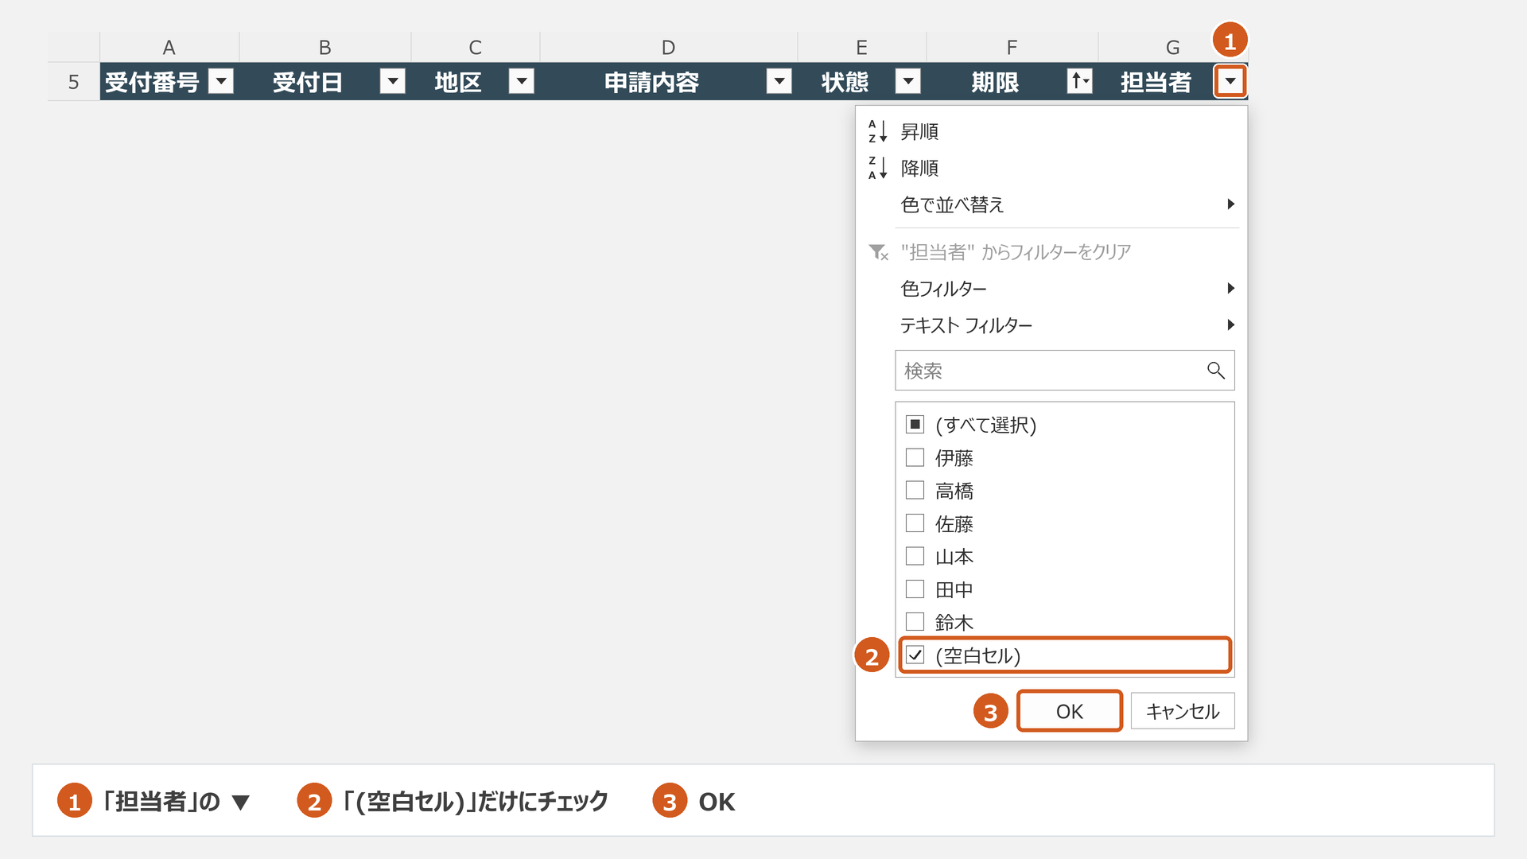Open the 受付番号 filter dropdown
The height and width of the screenshot is (859, 1527).
221,81
